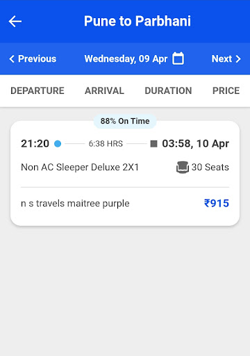Tap the blue departure dot marker

58,144
